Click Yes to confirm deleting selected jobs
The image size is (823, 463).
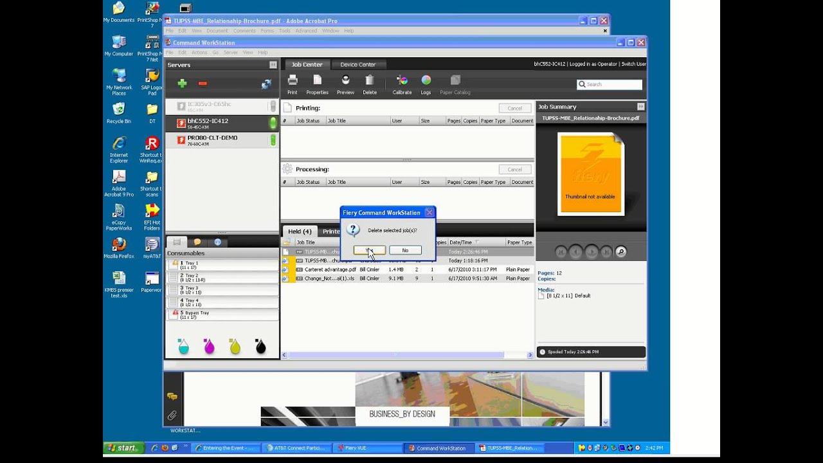coord(370,250)
